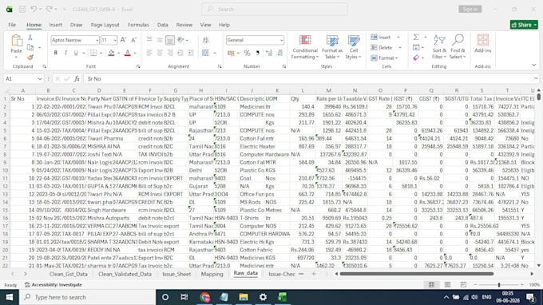This screenshot has height=305, width=543.
Task: Open the Insert cells dropdown arrow
Action: pos(398,38)
